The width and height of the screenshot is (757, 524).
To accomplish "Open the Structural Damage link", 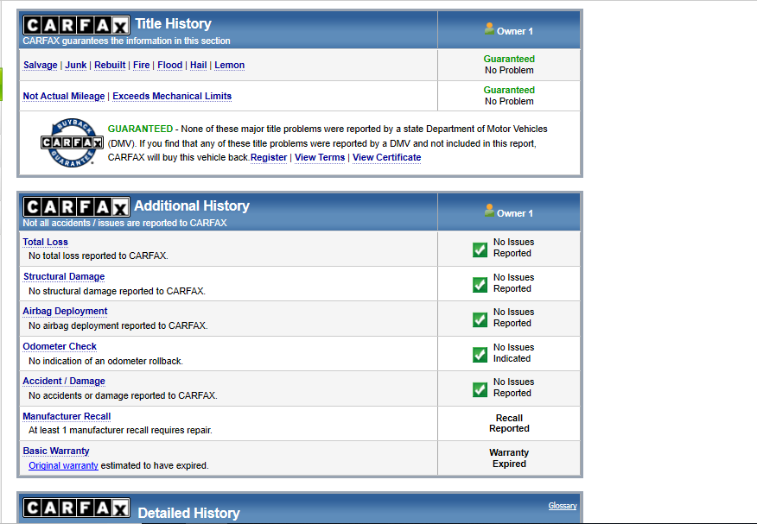I will tap(64, 277).
